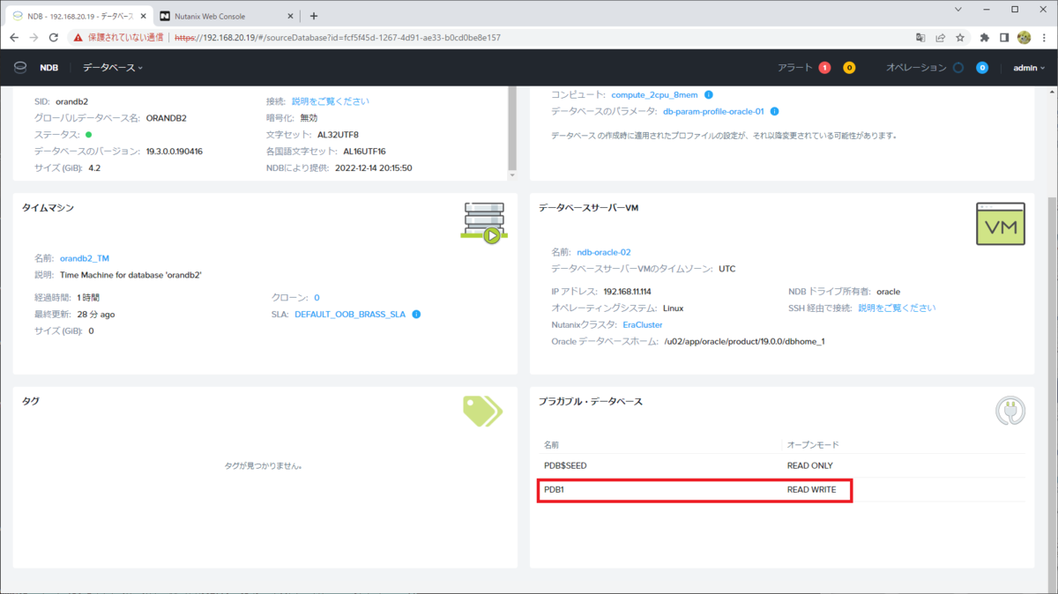Click the tab search chevron button
Screen dimensions: 1058x594
coord(959,9)
